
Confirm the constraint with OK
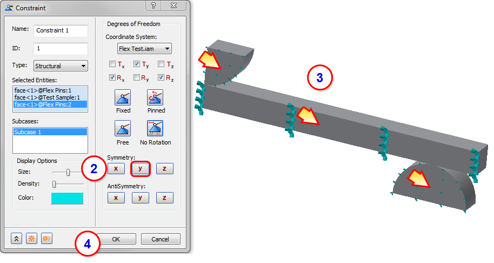[x=116, y=239]
